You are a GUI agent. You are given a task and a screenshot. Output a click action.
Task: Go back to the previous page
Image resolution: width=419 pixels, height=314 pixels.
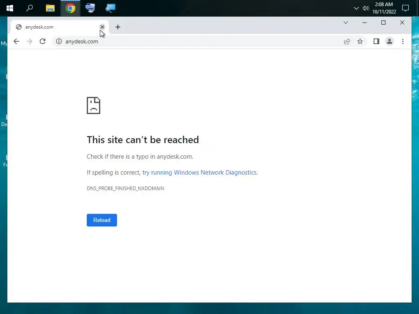click(16, 41)
